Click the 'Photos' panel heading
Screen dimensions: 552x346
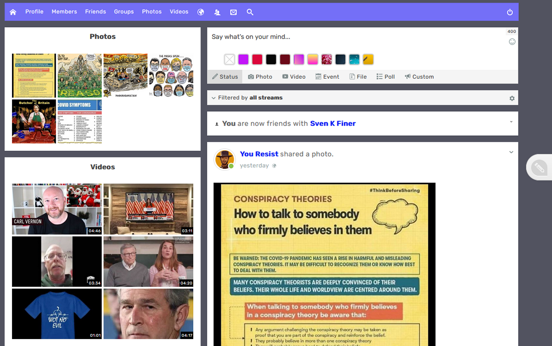pyautogui.click(x=103, y=36)
